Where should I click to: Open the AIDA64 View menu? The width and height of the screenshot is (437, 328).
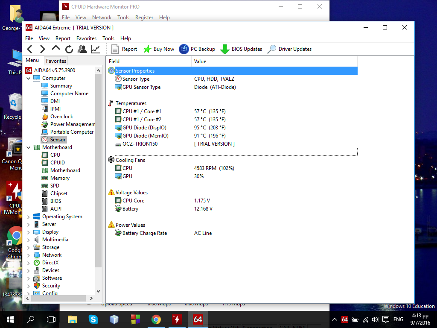tap(44, 38)
